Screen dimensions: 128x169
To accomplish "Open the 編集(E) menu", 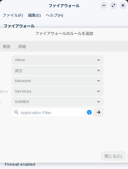I will point(35,15).
